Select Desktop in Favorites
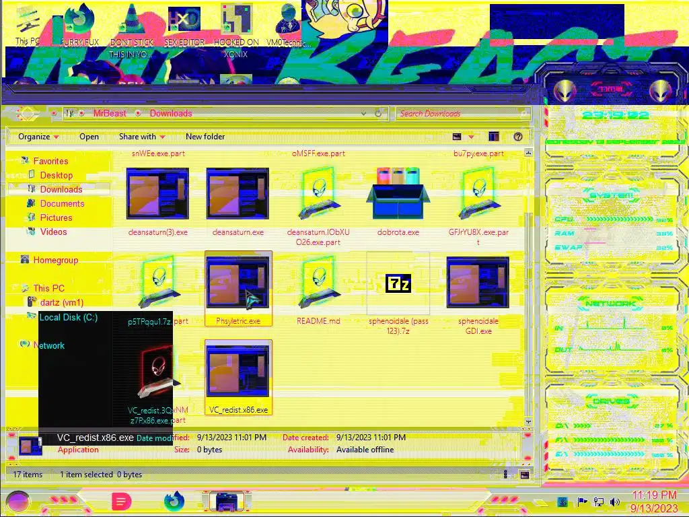 57,175
